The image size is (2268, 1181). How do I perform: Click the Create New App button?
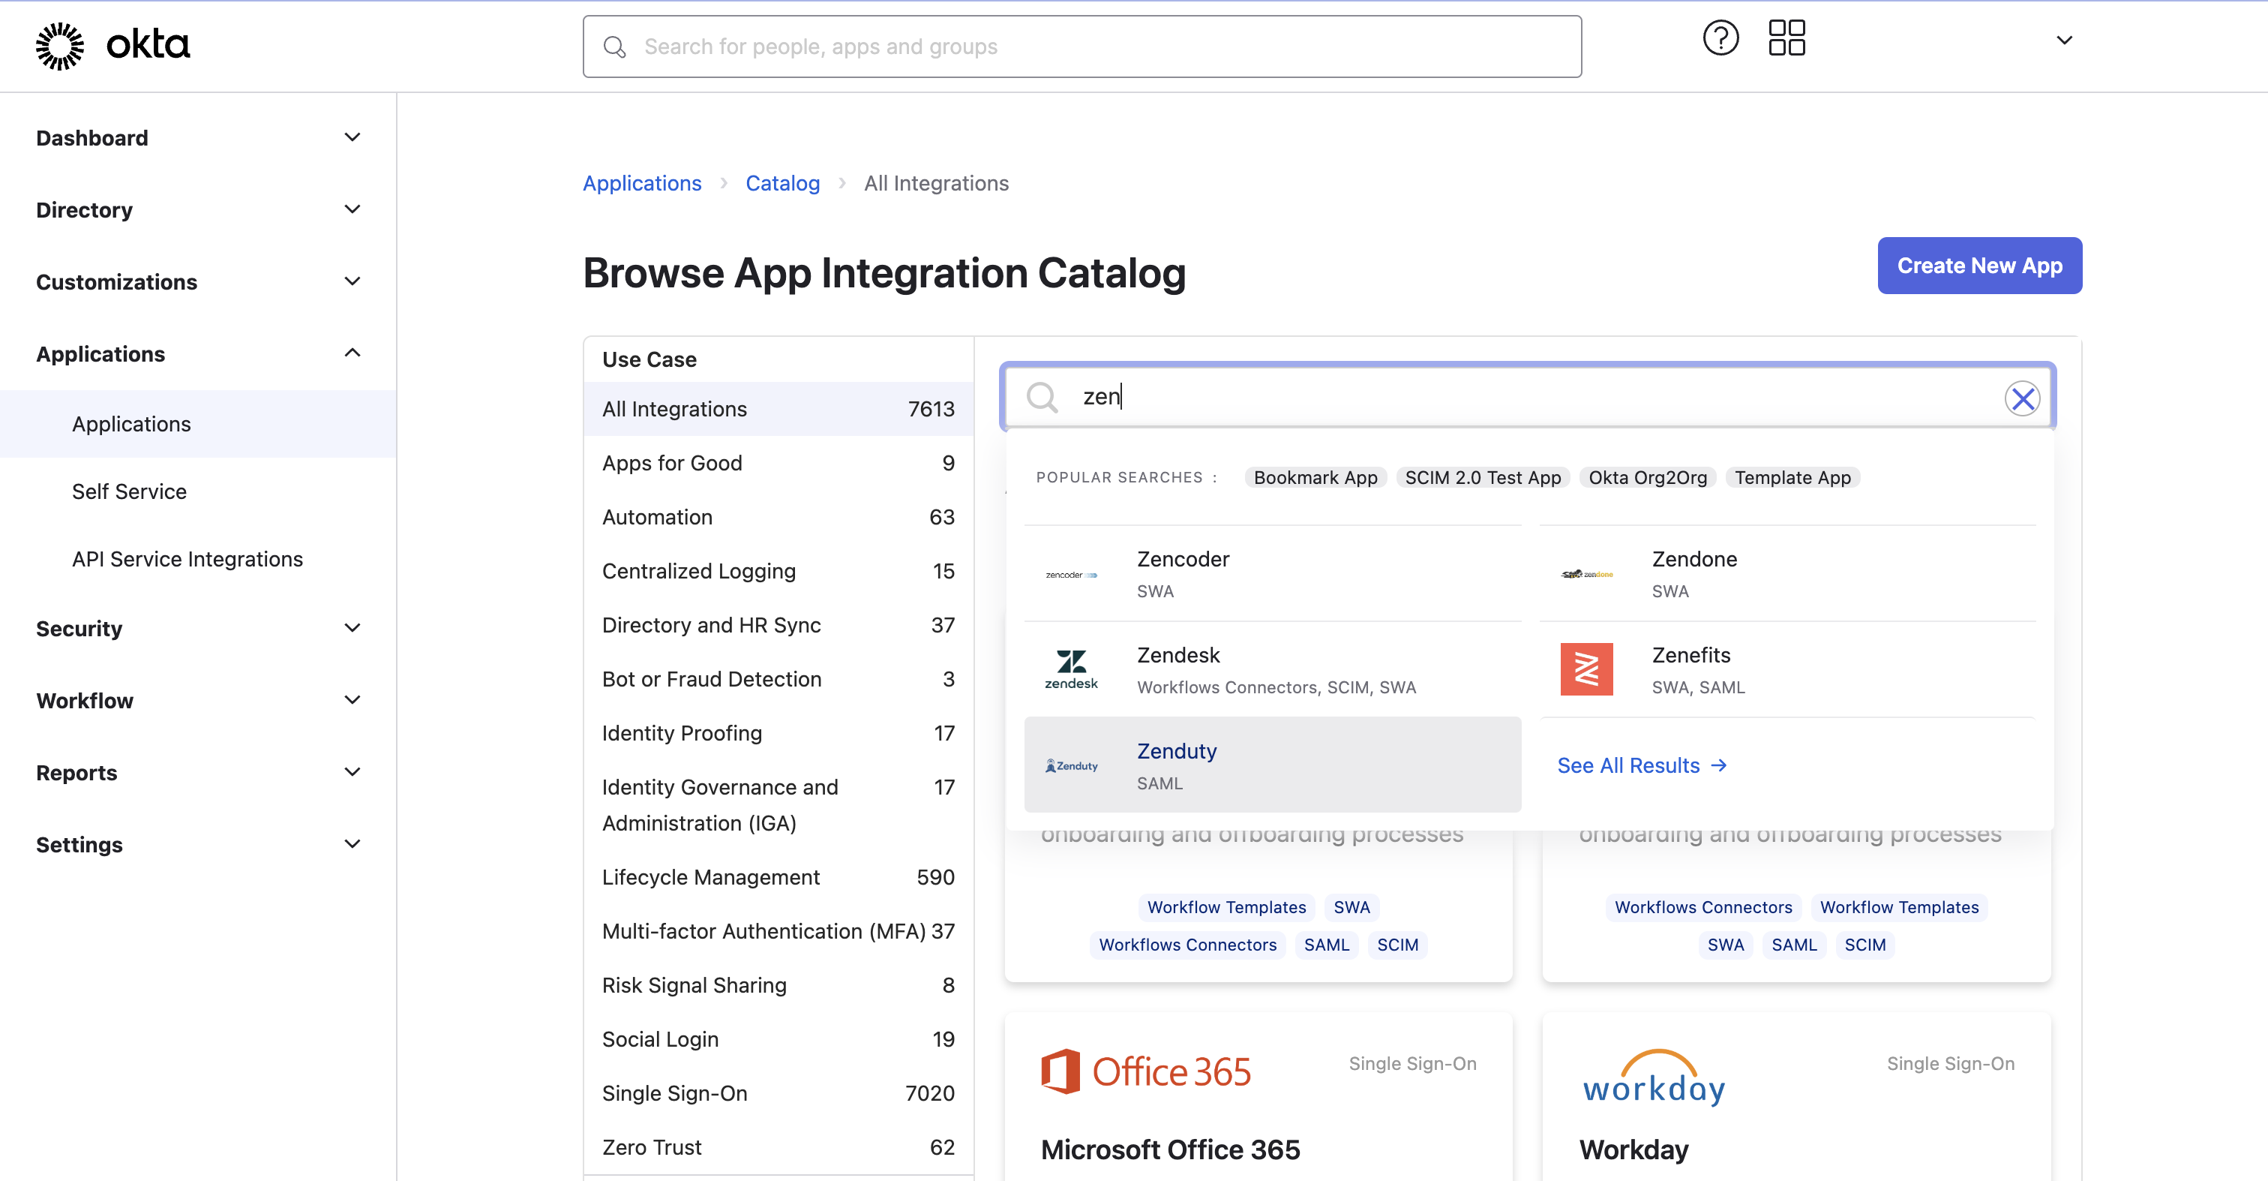(1979, 265)
